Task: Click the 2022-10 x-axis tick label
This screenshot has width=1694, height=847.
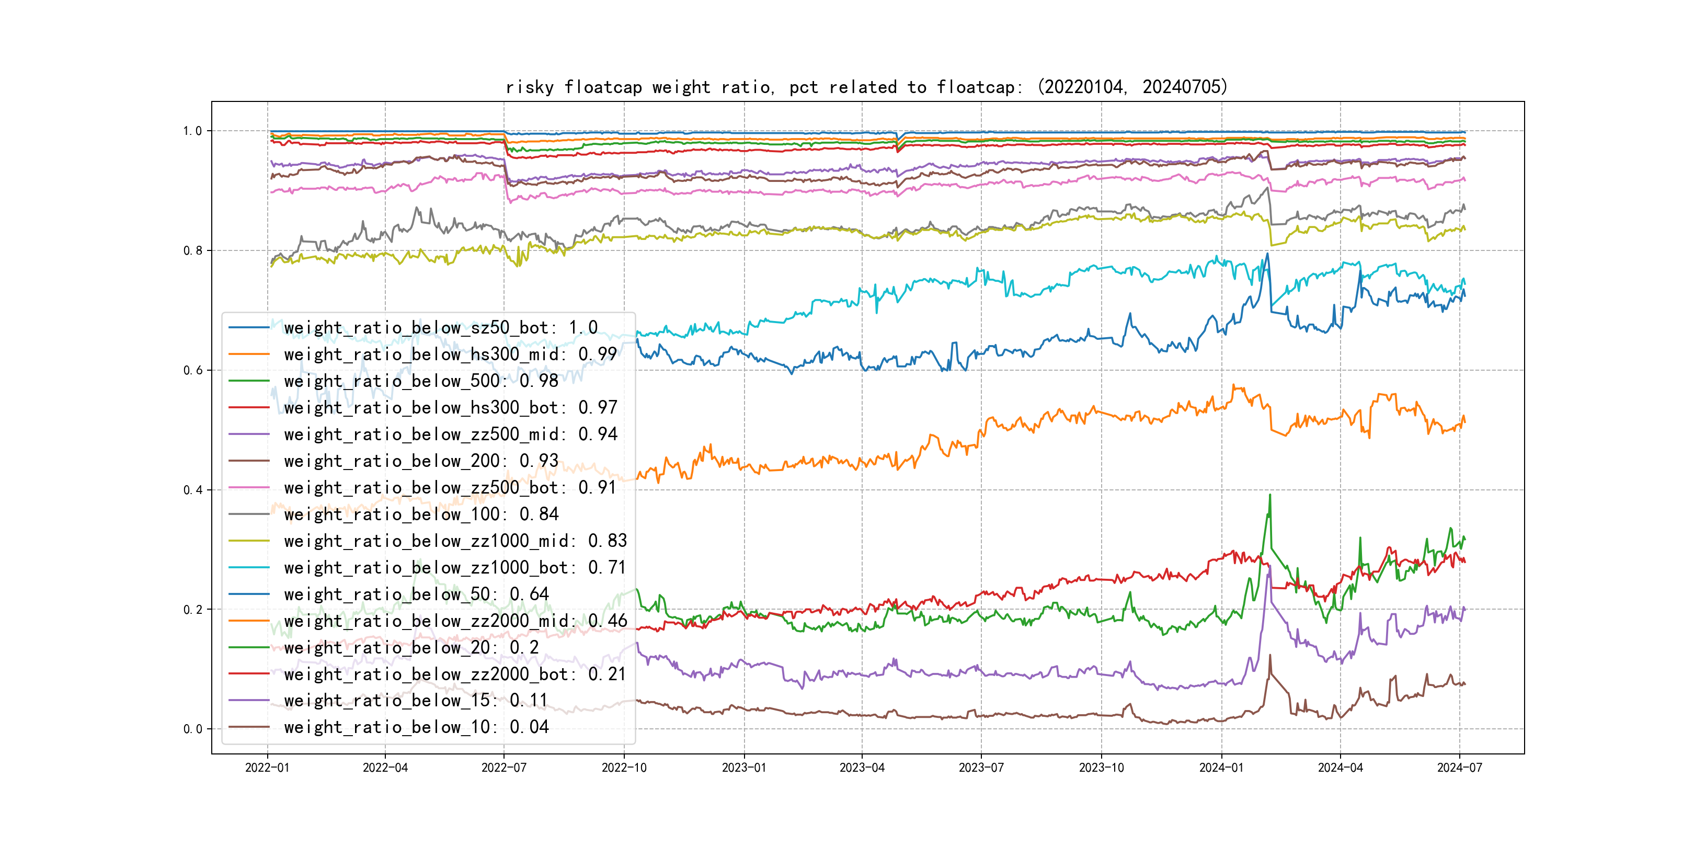Action: (x=623, y=768)
